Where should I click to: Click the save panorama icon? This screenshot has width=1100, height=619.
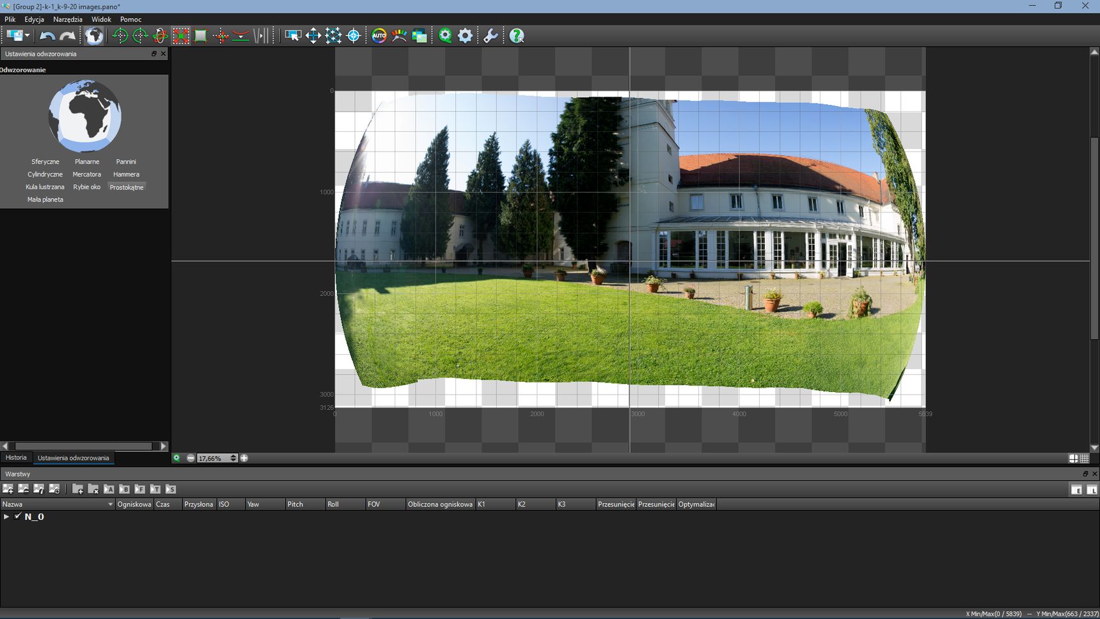tap(15, 36)
